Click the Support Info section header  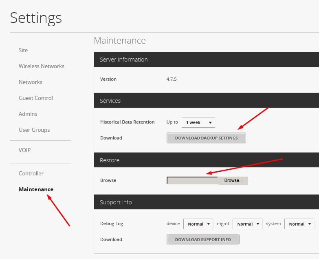[206, 202]
